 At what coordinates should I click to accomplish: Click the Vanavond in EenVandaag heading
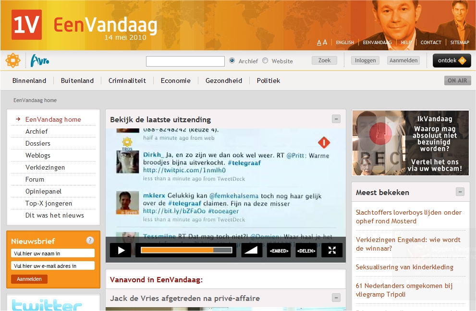click(x=156, y=279)
